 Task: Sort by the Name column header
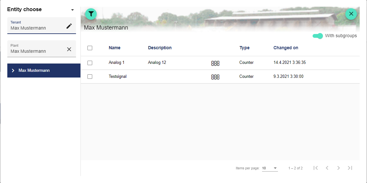coord(114,48)
